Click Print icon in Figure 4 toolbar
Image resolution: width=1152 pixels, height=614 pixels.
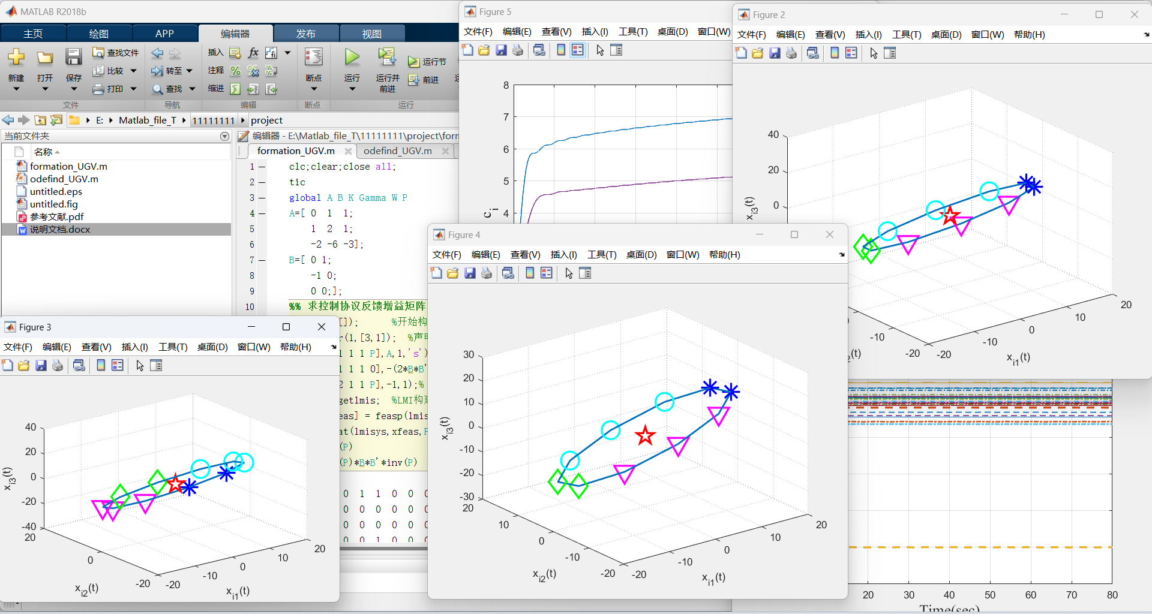point(487,273)
